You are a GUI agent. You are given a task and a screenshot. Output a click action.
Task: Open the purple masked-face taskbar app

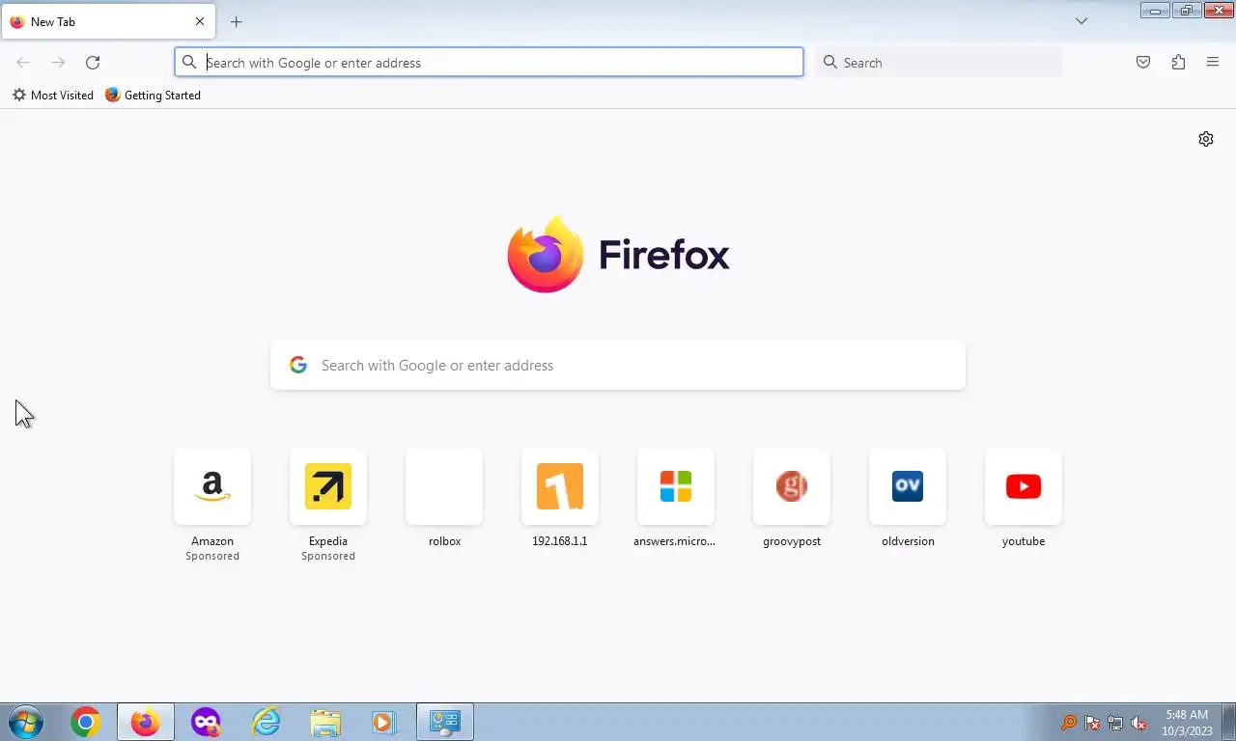click(x=206, y=722)
